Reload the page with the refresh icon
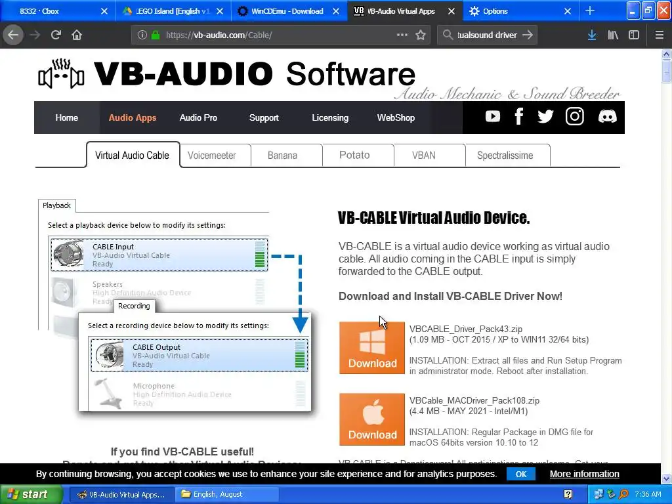Image resolution: width=672 pixels, height=504 pixels. click(x=56, y=35)
